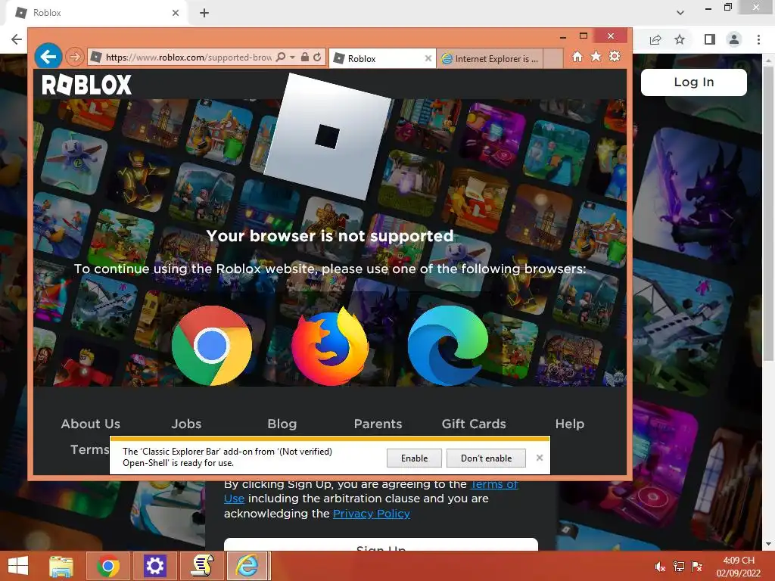The width and height of the screenshot is (775, 581).
Task: Toggle Chrome's side panel icon
Action: click(x=710, y=39)
